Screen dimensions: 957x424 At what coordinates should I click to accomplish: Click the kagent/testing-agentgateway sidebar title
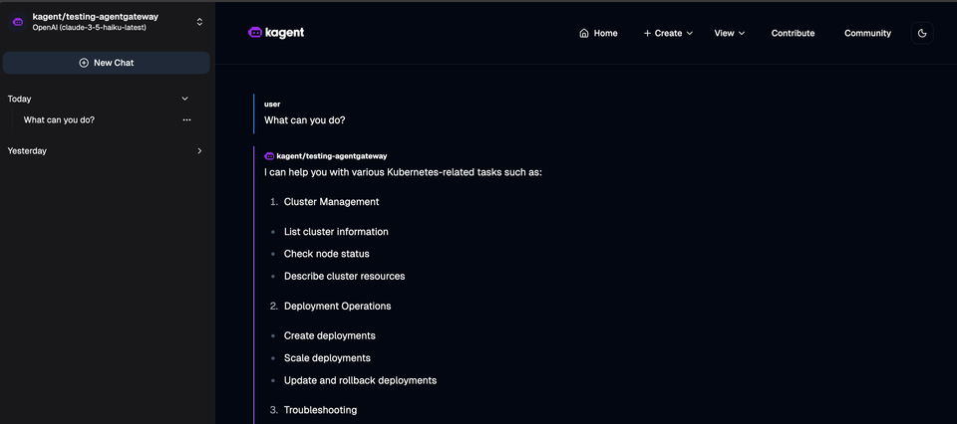(x=96, y=17)
